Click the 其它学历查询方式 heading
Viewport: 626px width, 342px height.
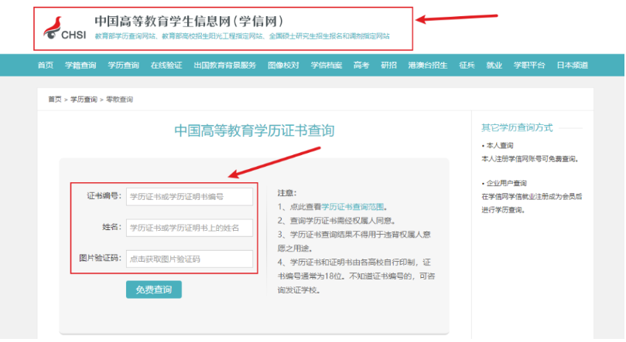point(517,128)
